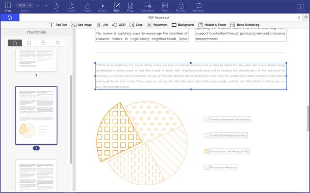Select page 2 thumbnail
This screenshot has height=193, width=310.
click(x=36, y=115)
